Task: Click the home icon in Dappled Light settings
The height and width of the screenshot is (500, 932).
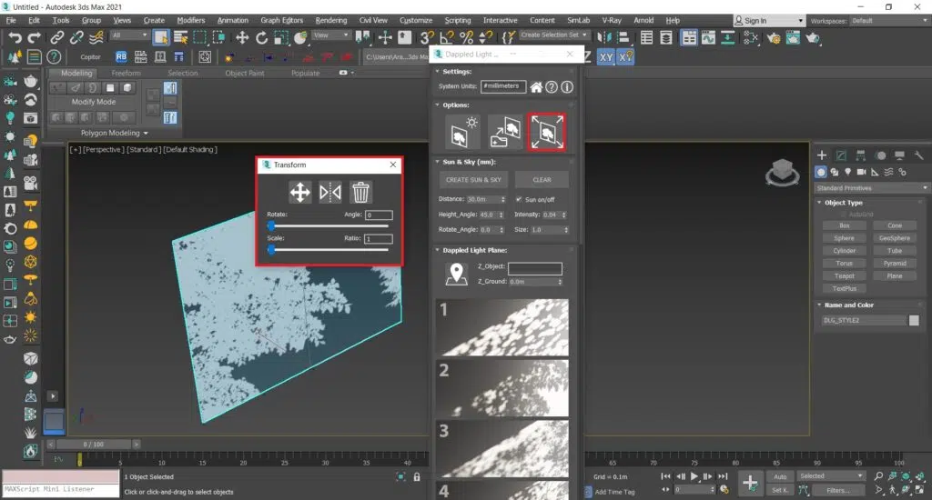Action: 537,87
